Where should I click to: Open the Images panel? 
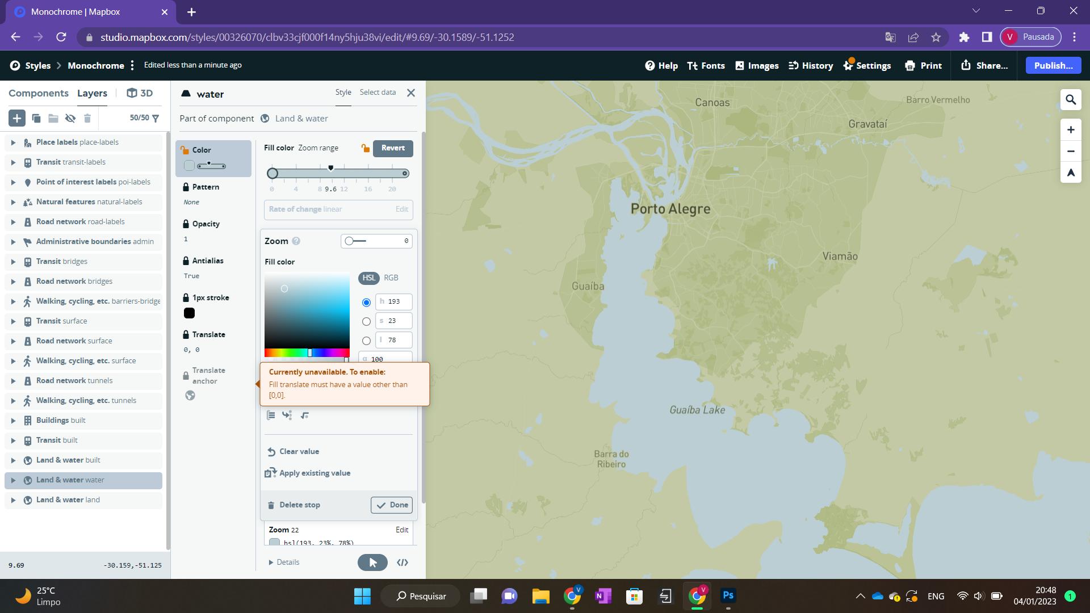click(757, 65)
